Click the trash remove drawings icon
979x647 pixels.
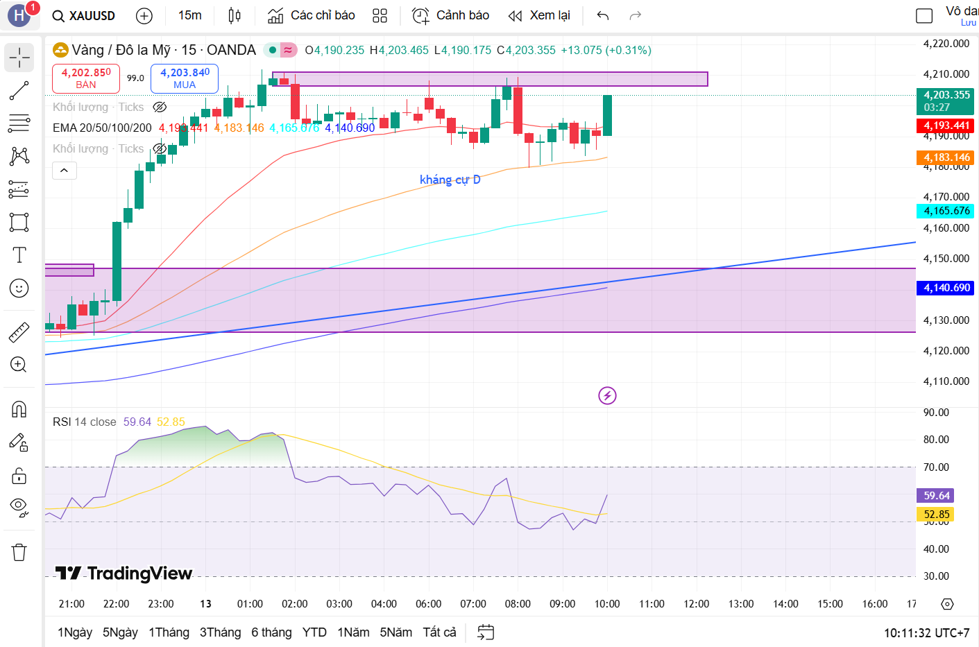19,552
